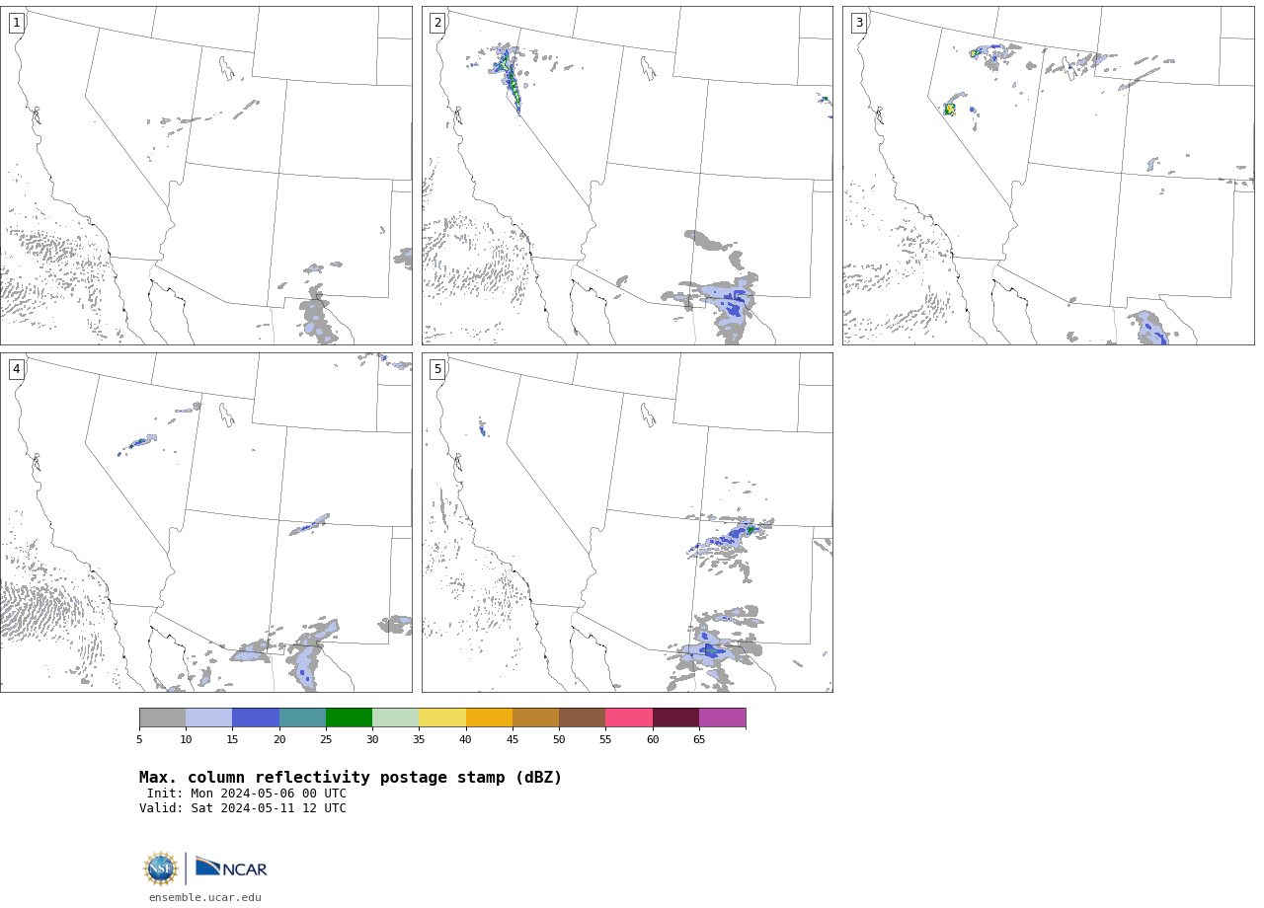Click the light lavender 10-15 dBZ swatch
The height and width of the screenshot is (908, 1264).
208,718
